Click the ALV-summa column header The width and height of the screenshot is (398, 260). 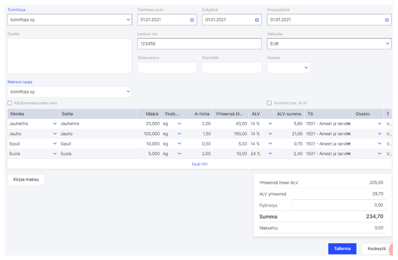pyautogui.click(x=289, y=114)
